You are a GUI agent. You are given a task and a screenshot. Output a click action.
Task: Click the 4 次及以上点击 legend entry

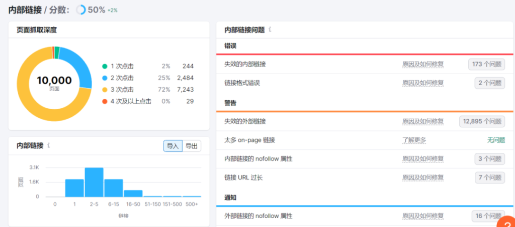(131, 101)
